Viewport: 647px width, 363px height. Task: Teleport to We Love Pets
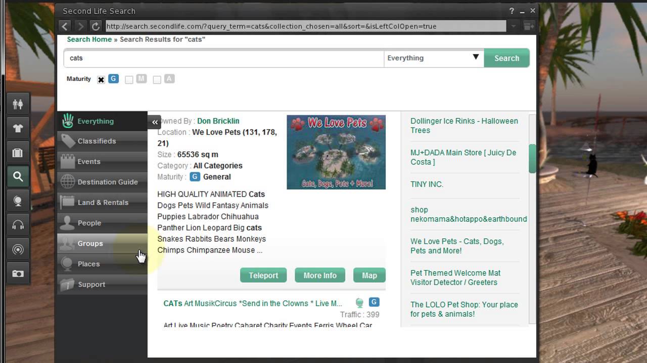(x=263, y=275)
